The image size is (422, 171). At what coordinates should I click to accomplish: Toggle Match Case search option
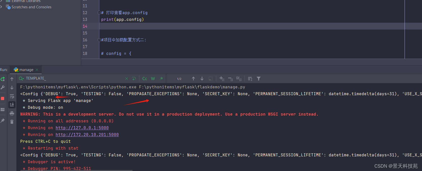click(x=145, y=79)
